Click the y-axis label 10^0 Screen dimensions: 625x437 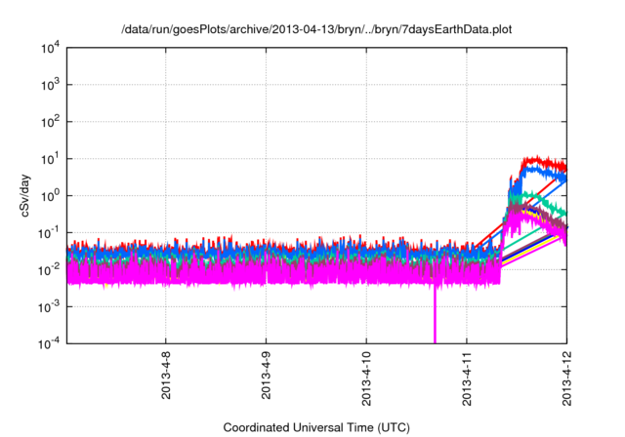51,196
